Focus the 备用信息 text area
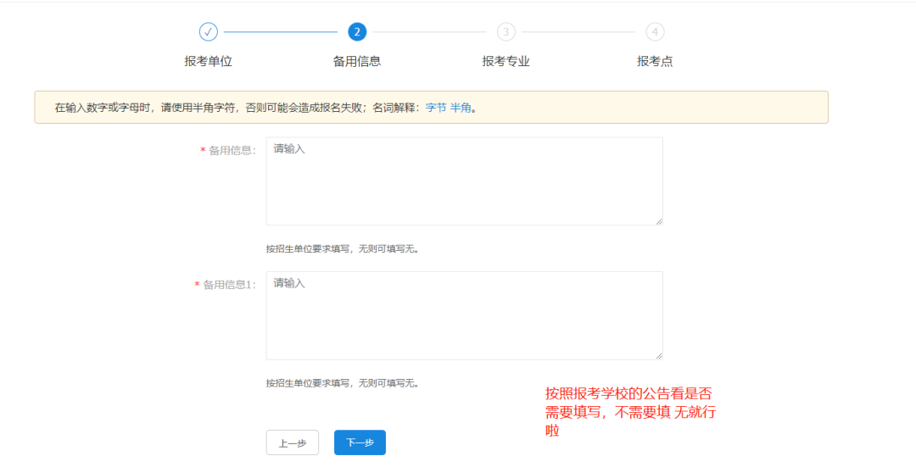 pyautogui.click(x=464, y=181)
